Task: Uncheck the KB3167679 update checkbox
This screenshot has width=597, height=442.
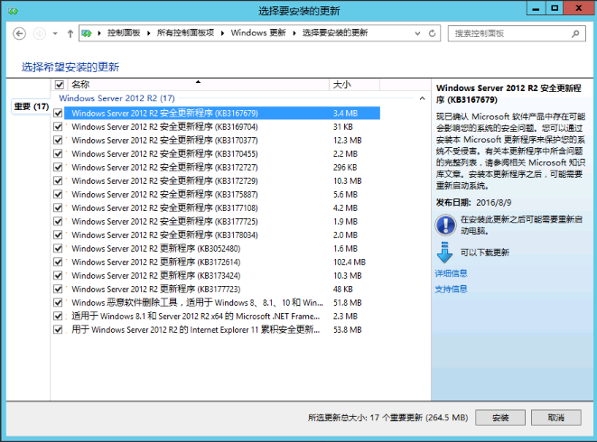Action: point(58,113)
